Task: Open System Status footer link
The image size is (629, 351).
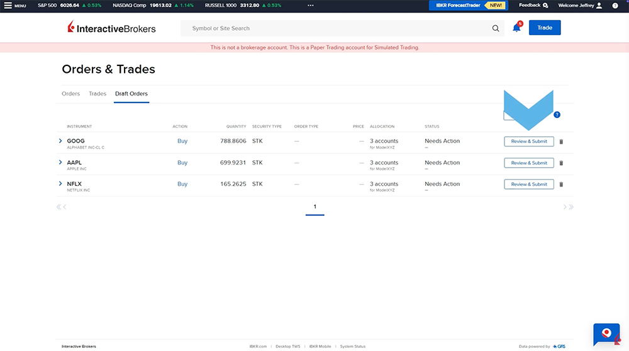Action: tap(353, 347)
